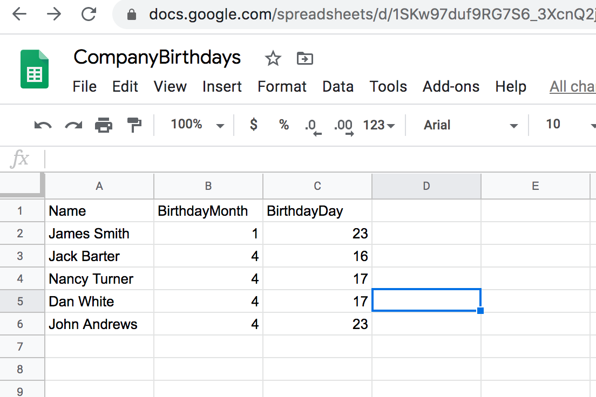The image size is (596, 397).
Task: Rename the CompanyBirthdays title
Action: [x=157, y=57]
